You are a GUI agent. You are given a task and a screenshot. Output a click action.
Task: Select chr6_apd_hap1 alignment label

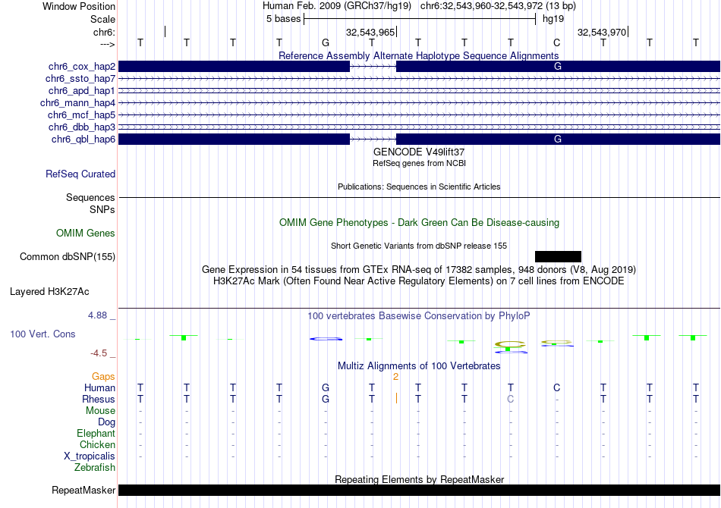(x=82, y=90)
